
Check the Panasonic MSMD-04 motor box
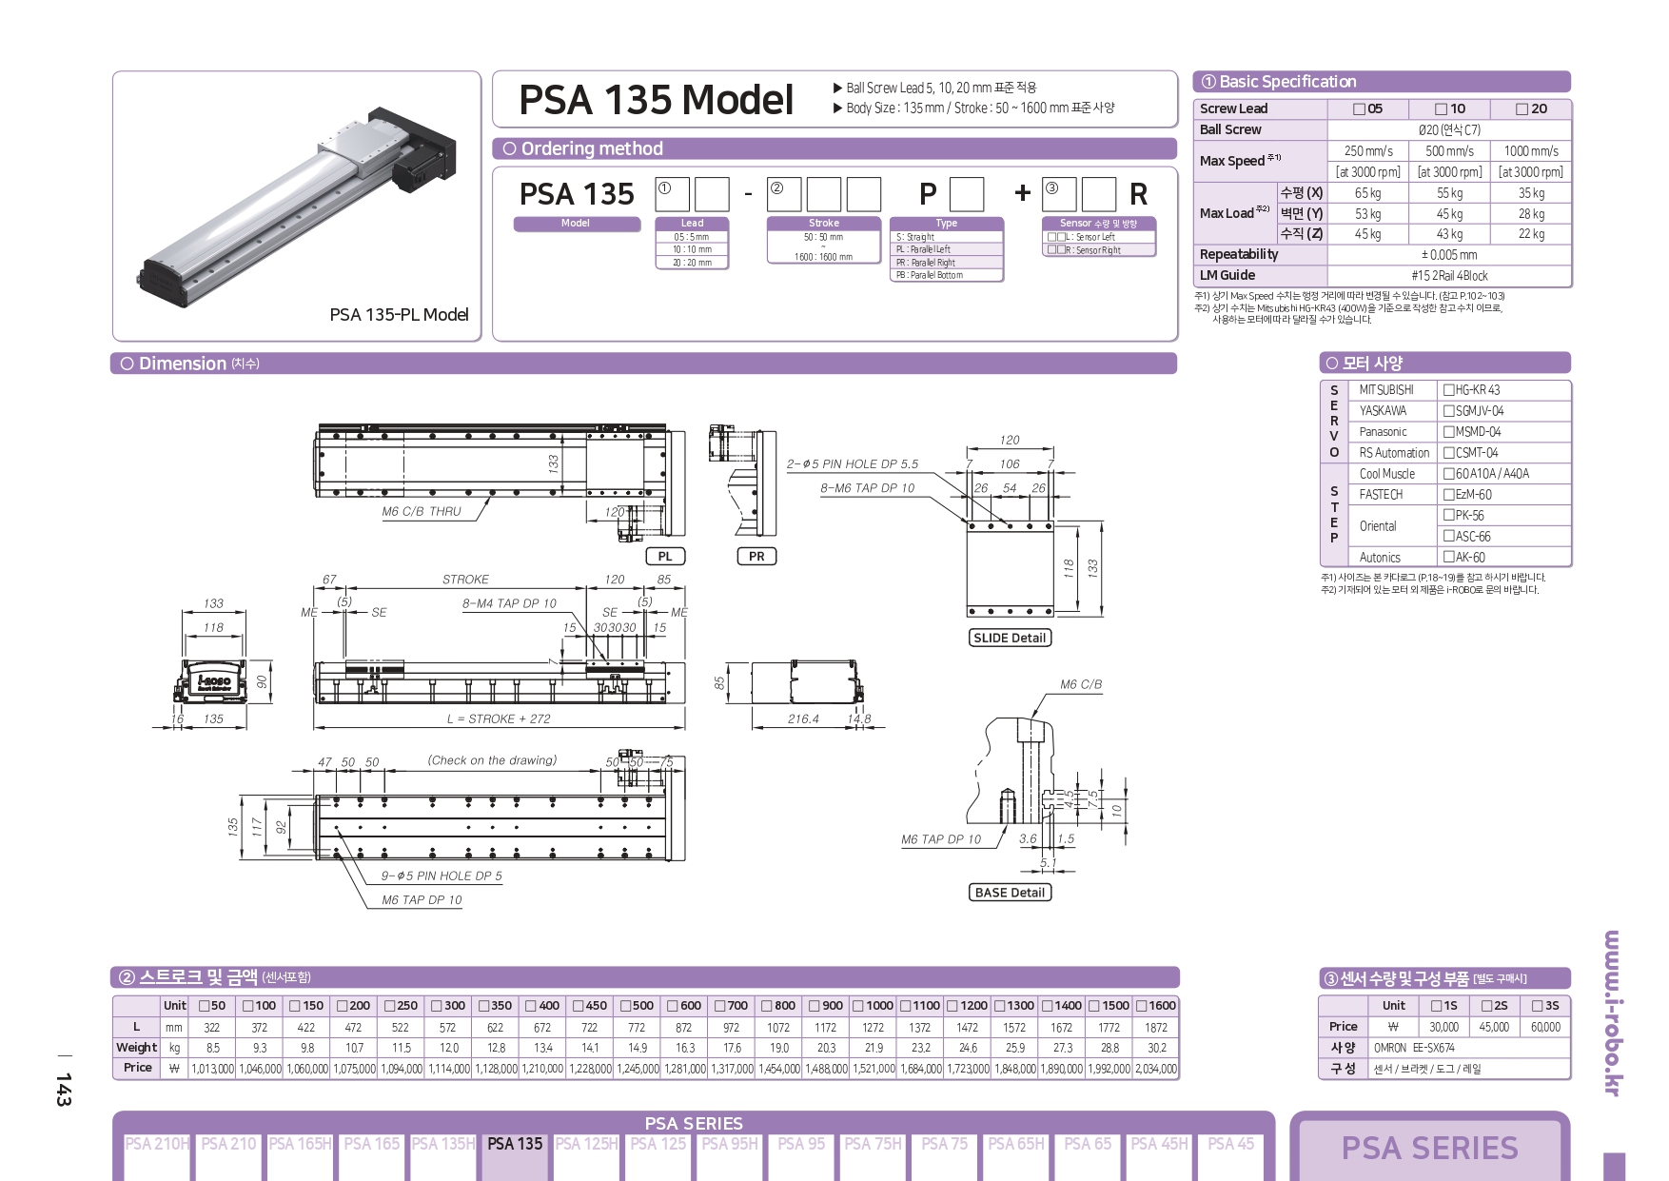1449,432
